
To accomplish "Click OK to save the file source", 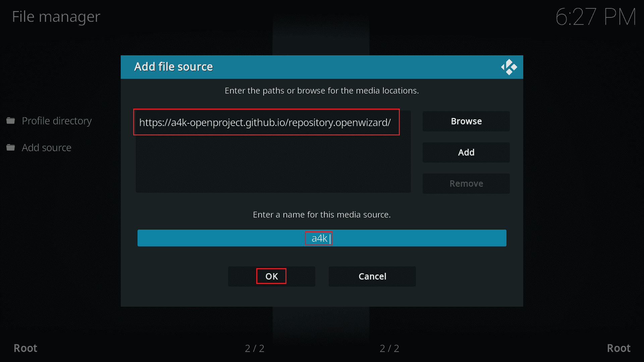I will pos(271,276).
